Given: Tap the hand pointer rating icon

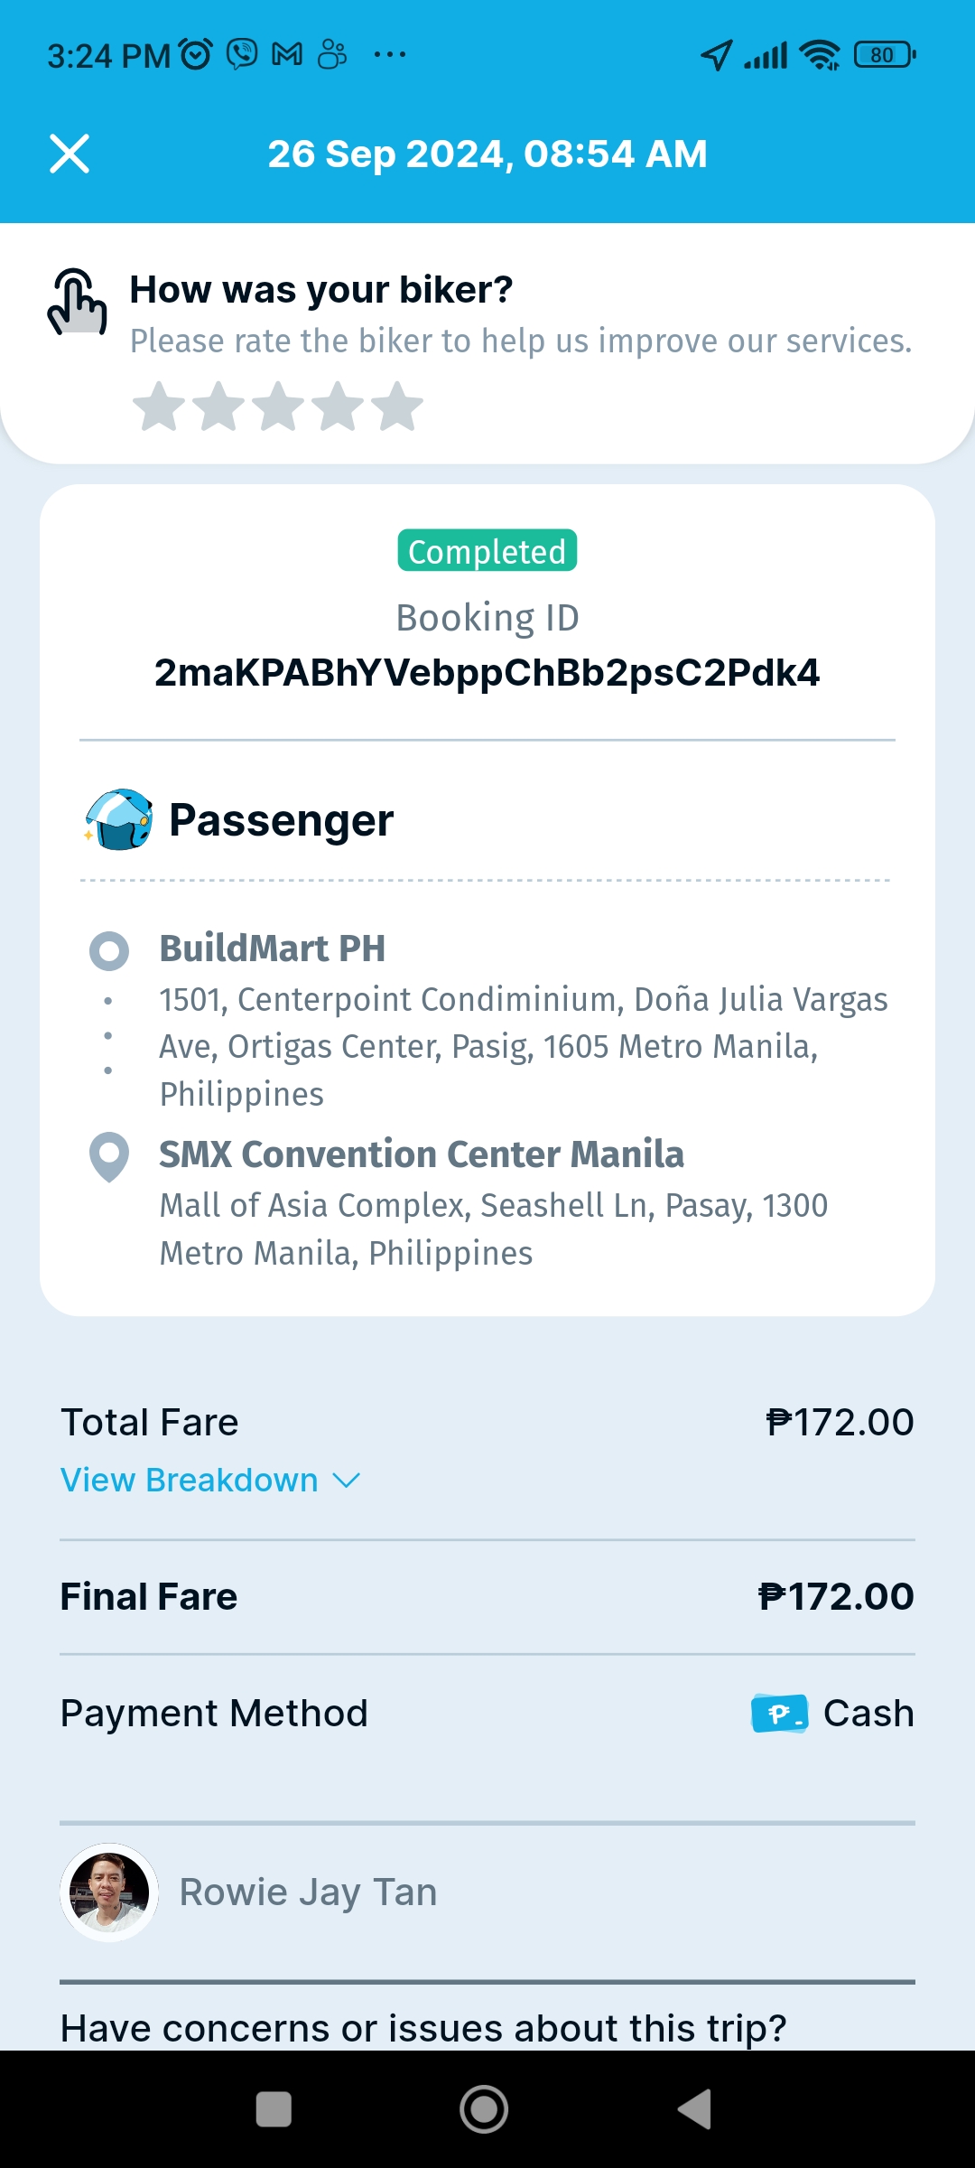Looking at the screenshot, I should (78, 303).
